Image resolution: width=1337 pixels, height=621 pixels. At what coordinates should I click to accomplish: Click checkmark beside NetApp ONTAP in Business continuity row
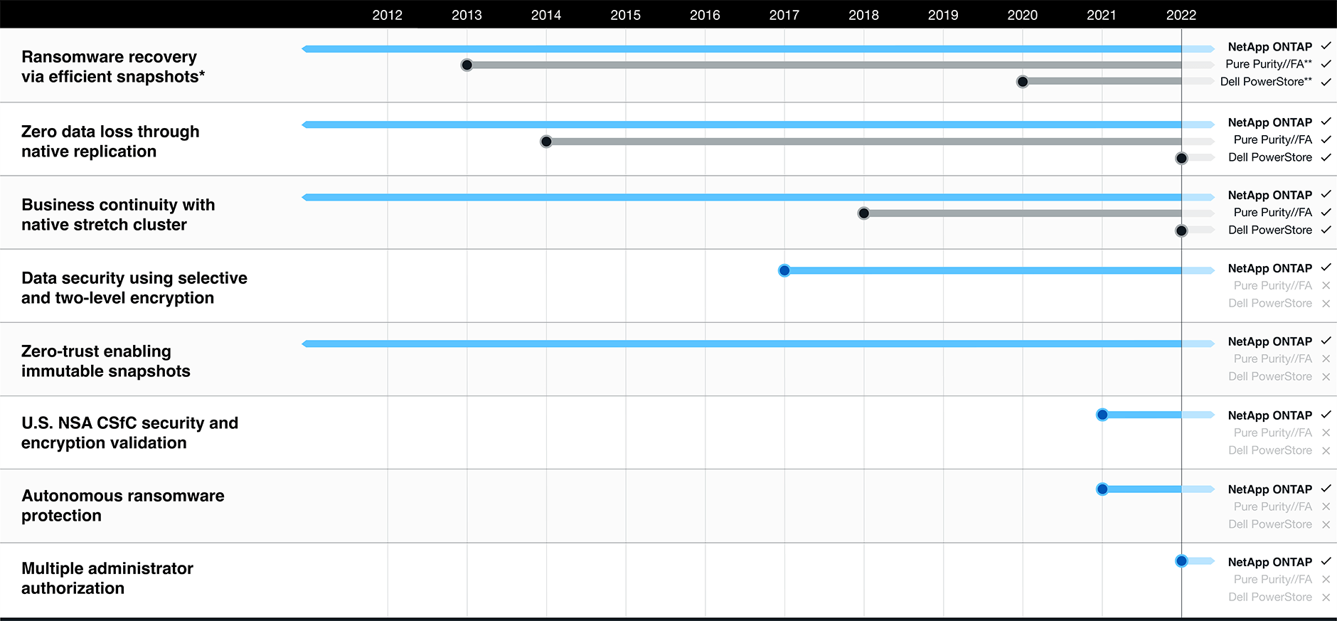click(x=1326, y=194)
